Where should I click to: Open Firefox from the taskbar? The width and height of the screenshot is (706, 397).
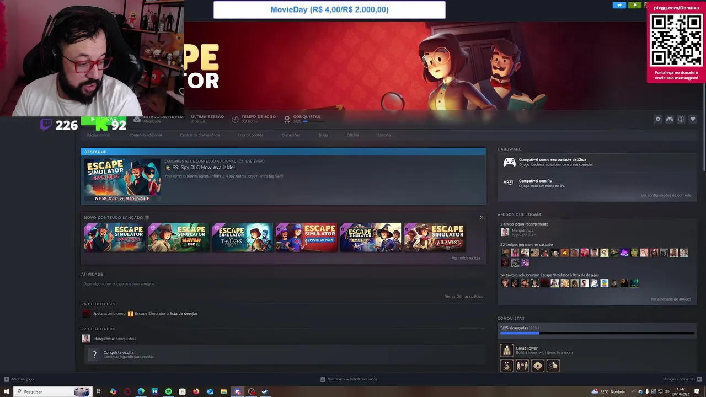point(196,391)
